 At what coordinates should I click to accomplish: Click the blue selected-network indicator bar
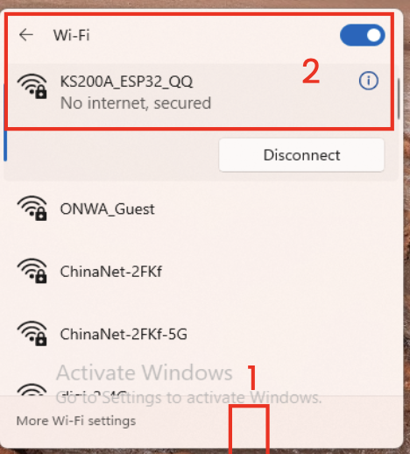5,123
